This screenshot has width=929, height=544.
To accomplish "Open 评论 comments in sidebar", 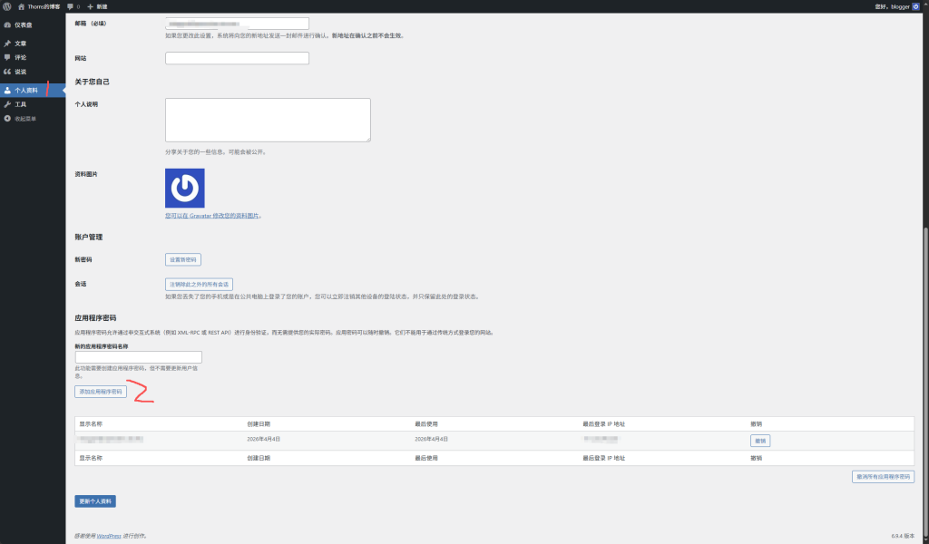I will pos(20,57).
